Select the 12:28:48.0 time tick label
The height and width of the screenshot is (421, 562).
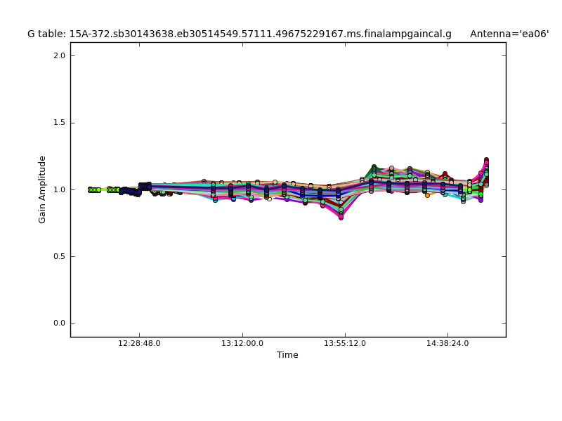coord(139,344)
